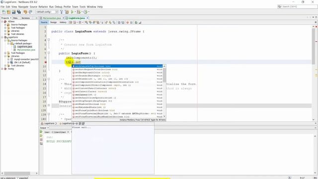
Task: Click the error marker on line 9 gutter
Action: tap(46, 62)
